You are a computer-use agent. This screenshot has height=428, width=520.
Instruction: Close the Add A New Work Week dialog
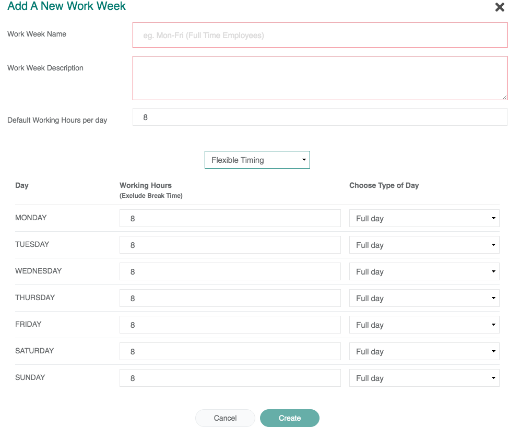coord(500,7)
